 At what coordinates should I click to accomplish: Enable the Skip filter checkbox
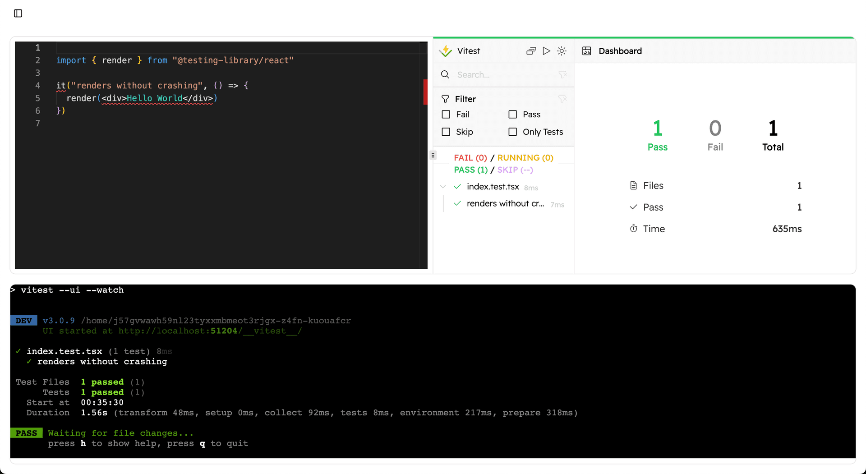click(x=446, y=132)
